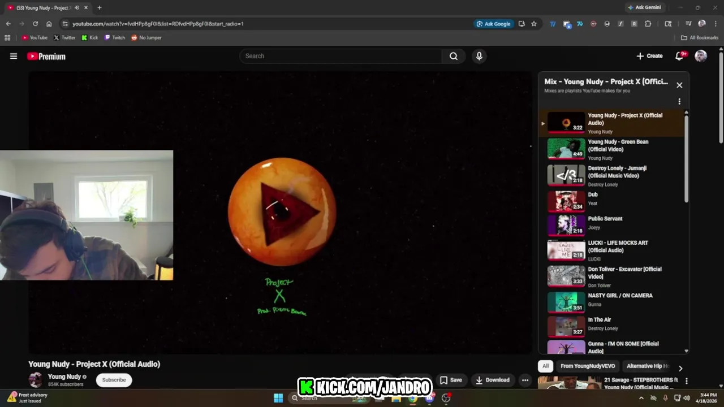The height and width of the screenshot is (407, 724).
Task: Open 21 Savage - STEPBROTHERS recommended video
Action: pyautogui.click(x=608, y=383)
